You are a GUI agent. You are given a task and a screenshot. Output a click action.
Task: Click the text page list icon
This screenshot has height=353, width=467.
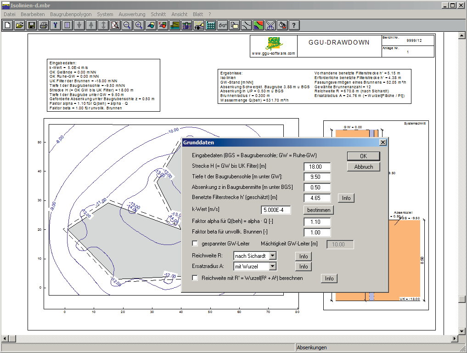point(68,25)
